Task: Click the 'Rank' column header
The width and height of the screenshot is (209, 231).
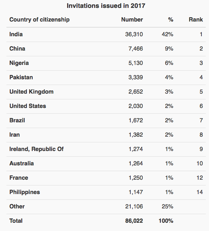Action: 196,20
